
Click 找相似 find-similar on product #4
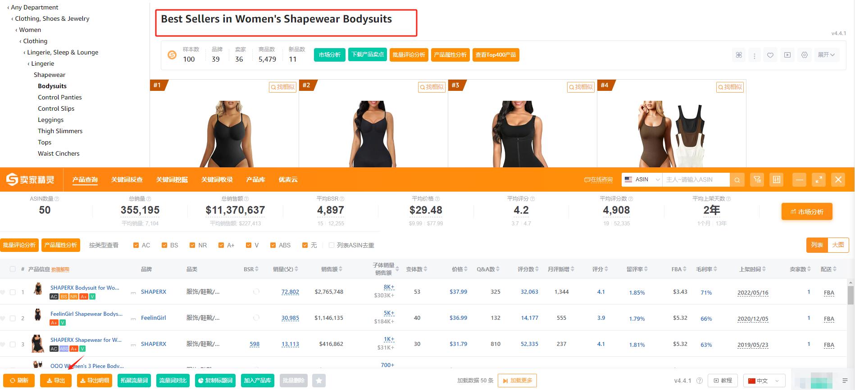click(730, 87)
